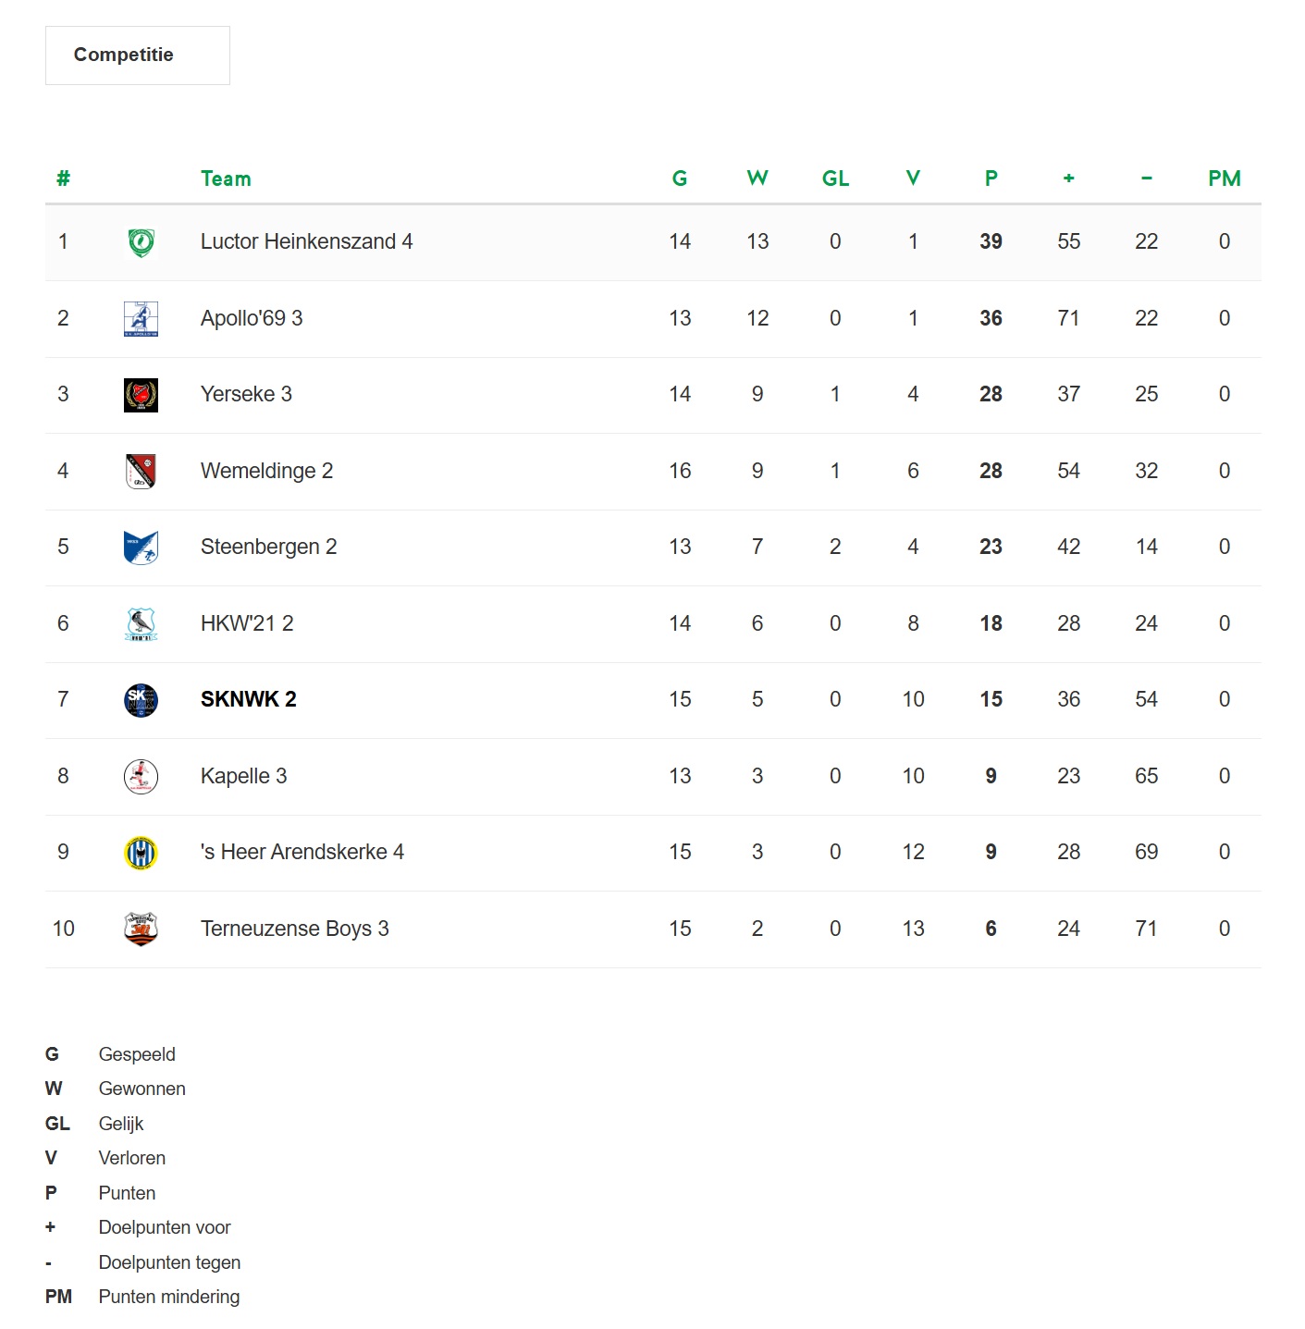Switch to the Competitie tab
Image resolution: width=1305 pixels, height=1329 pixels.
(x=137, y=55)
